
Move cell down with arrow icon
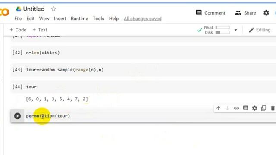[227, 108]
